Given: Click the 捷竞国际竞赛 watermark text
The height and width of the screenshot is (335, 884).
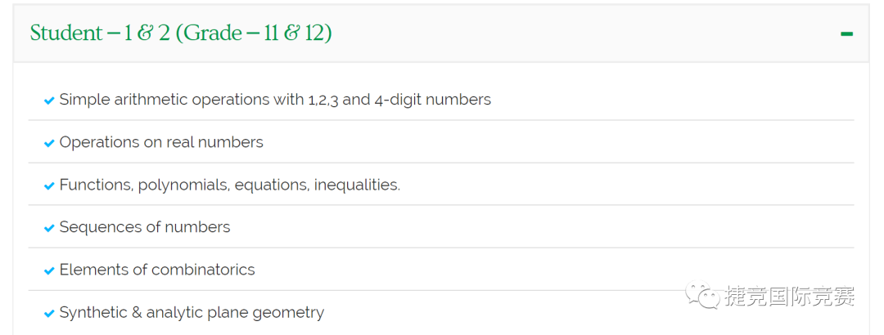Looking at the screenshot, I should [790, 296].
